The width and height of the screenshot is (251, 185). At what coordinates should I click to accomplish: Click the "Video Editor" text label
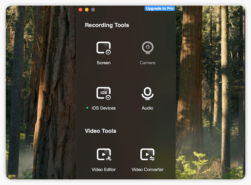104,169
